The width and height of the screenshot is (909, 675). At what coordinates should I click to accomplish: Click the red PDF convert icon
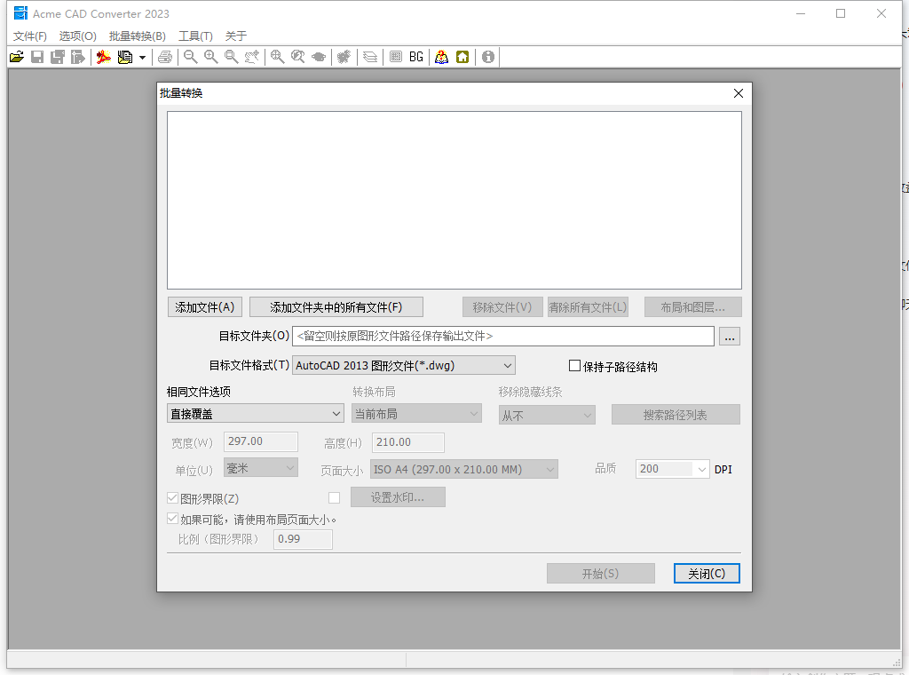coord(104,57)
